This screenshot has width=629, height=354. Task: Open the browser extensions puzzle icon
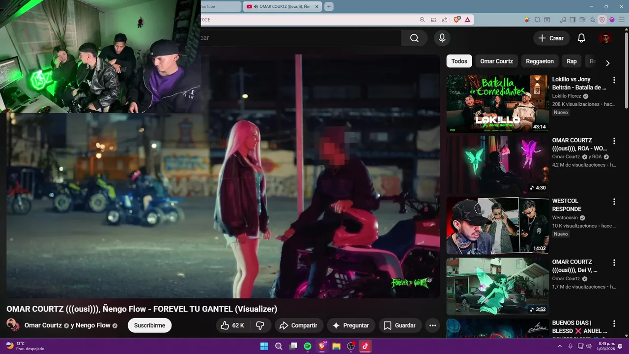538,20
